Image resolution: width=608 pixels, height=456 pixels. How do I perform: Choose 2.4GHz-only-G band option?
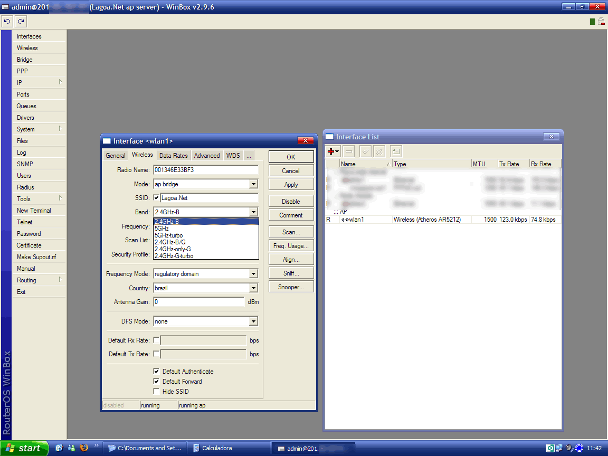pyautogui.click(x=206, y=249)
